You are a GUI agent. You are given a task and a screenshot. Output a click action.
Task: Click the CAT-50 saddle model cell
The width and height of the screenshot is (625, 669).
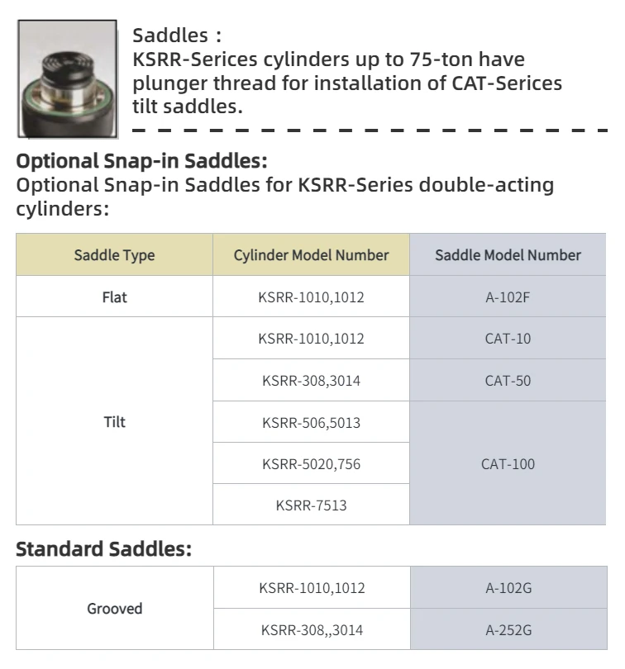coord(508,381)
